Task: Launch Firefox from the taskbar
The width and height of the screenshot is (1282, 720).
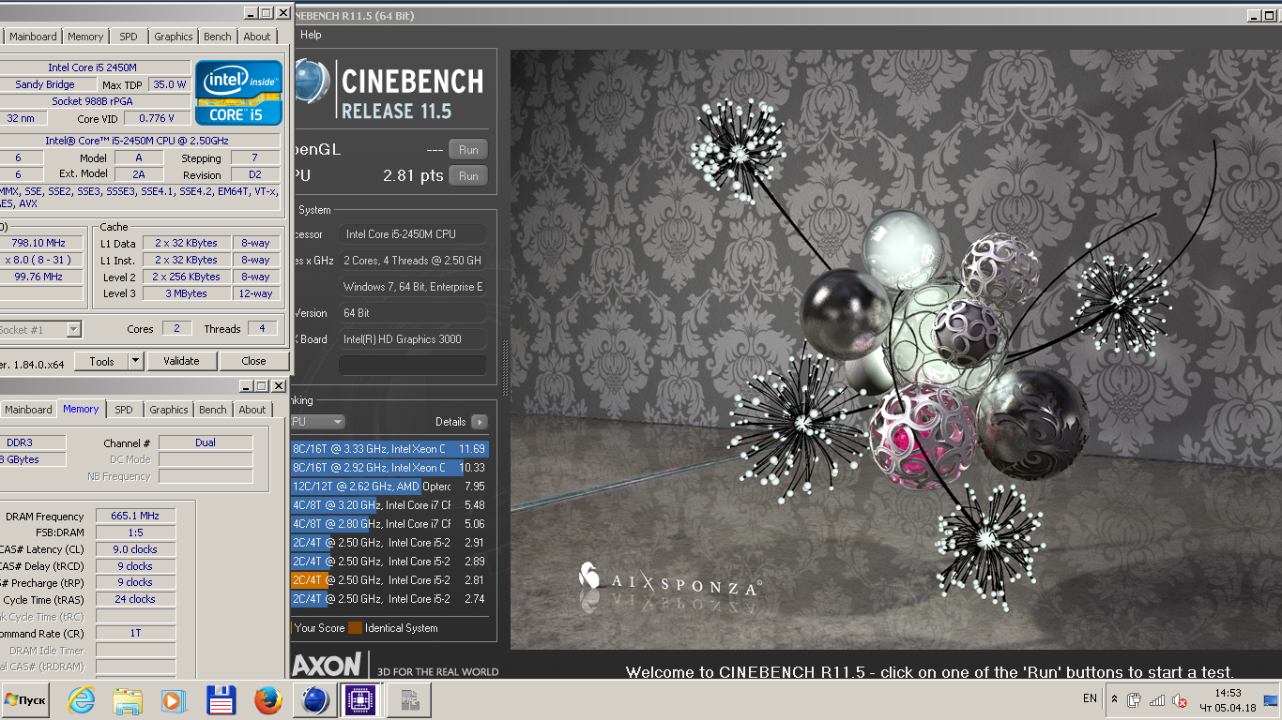Action: (268, 700)
